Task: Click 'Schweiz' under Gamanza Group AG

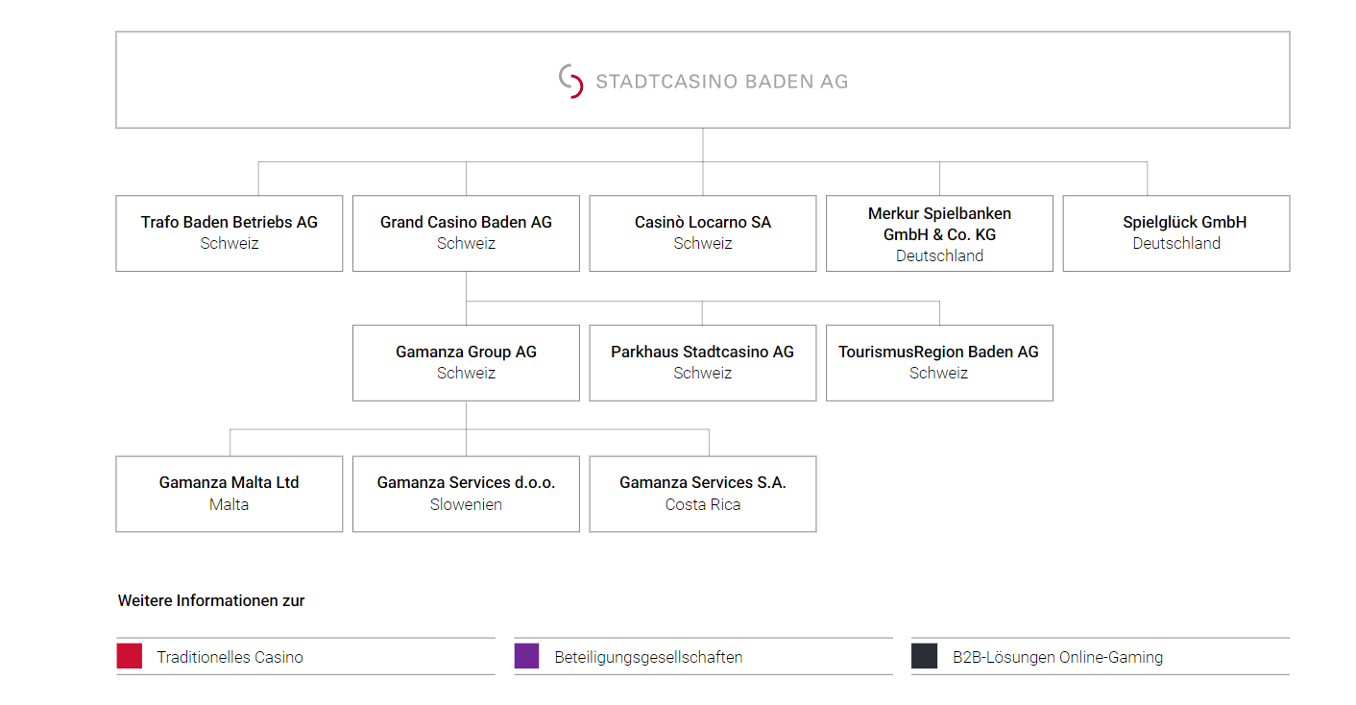Action: (x=466, y=374)
